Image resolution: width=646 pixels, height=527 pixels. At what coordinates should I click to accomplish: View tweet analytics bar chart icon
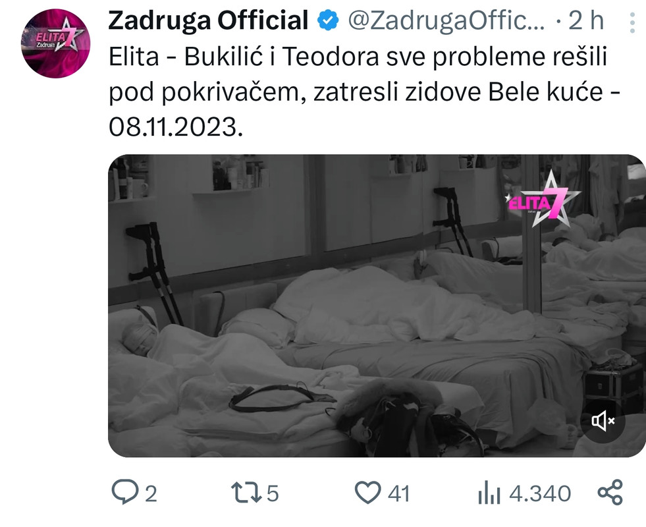pyautogui.click(x=489, y=492)
